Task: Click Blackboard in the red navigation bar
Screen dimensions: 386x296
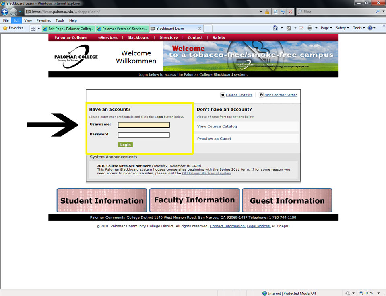Action: (x=138, y=38)
